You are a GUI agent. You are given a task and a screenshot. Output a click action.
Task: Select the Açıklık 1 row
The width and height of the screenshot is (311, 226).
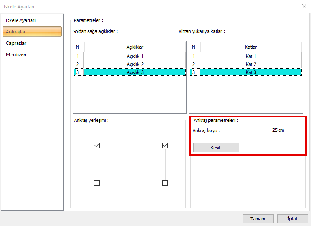pos(135,56)
